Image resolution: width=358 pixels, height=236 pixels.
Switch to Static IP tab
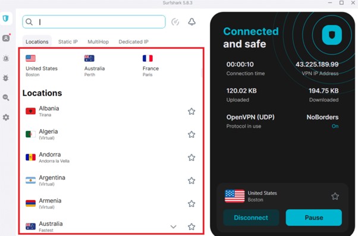pos(68,42)
